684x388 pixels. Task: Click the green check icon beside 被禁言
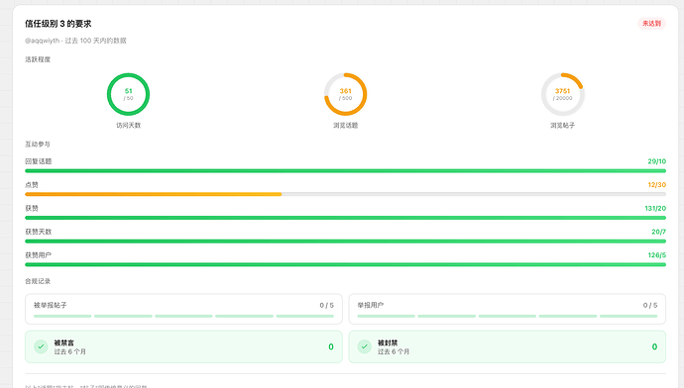(41, 346)
